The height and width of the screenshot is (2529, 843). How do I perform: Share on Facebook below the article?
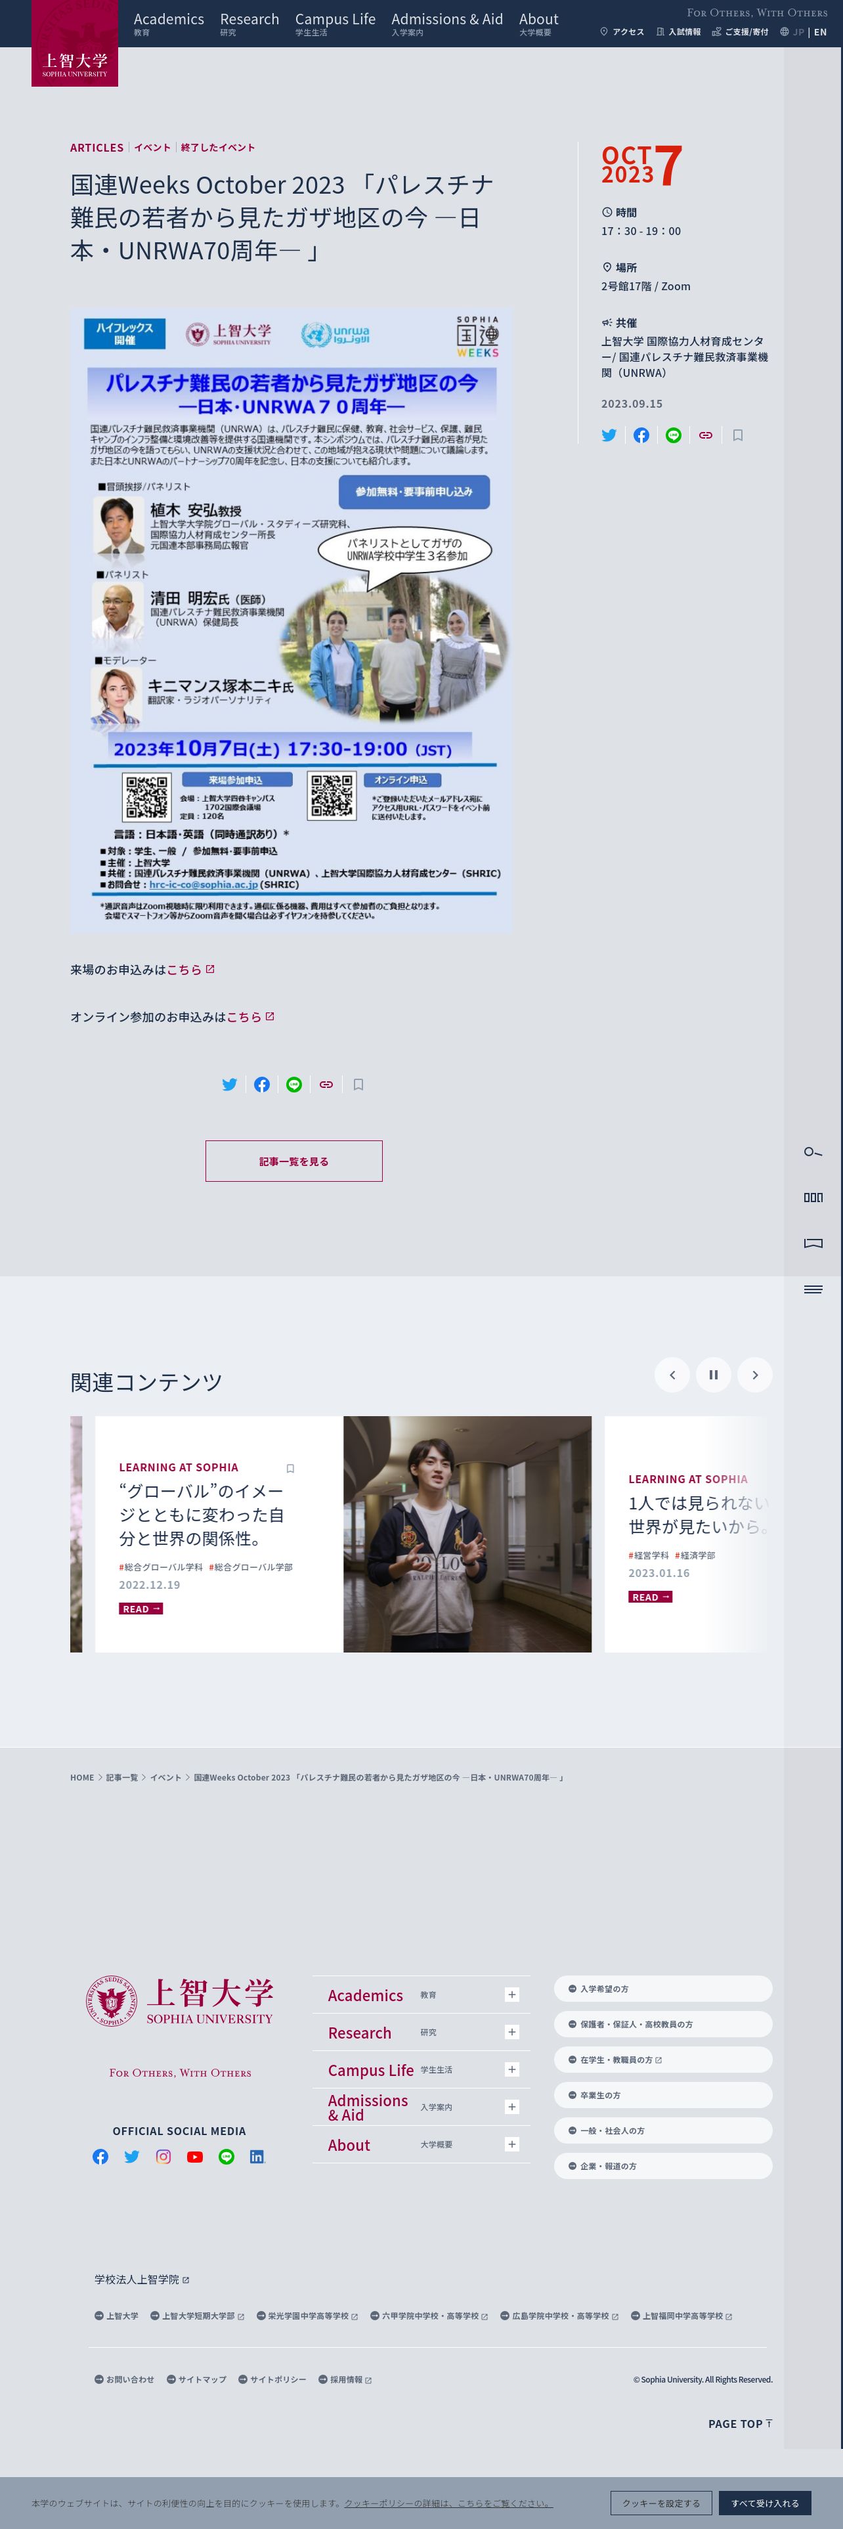(x=262, y=1085)
